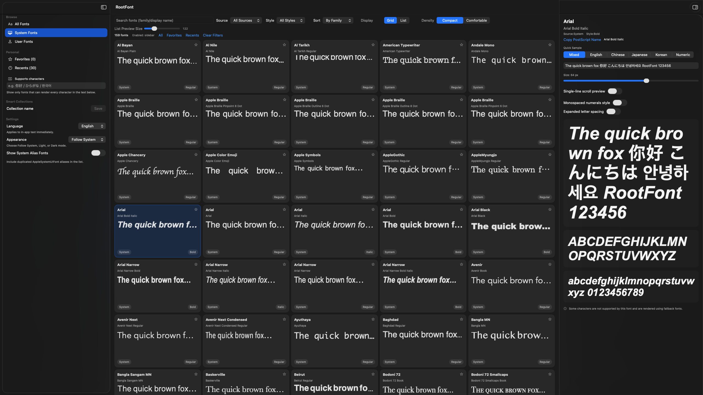This screenshot has width=703, height=395.
Task: Star the AppleMyungjo font card
Action: coord(550,155)
